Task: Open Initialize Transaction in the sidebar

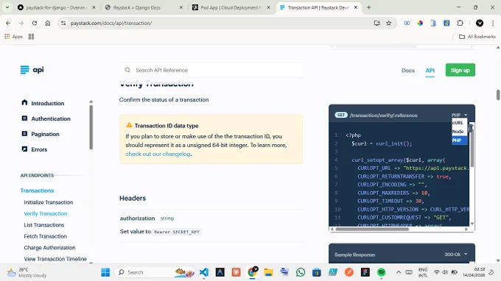Action: 48,202
